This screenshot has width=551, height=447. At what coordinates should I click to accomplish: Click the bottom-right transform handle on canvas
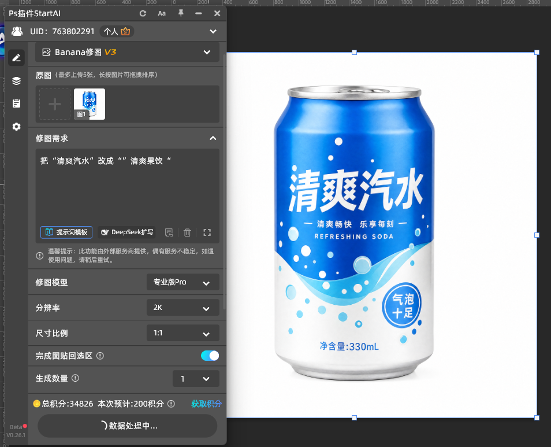[537, 418]
